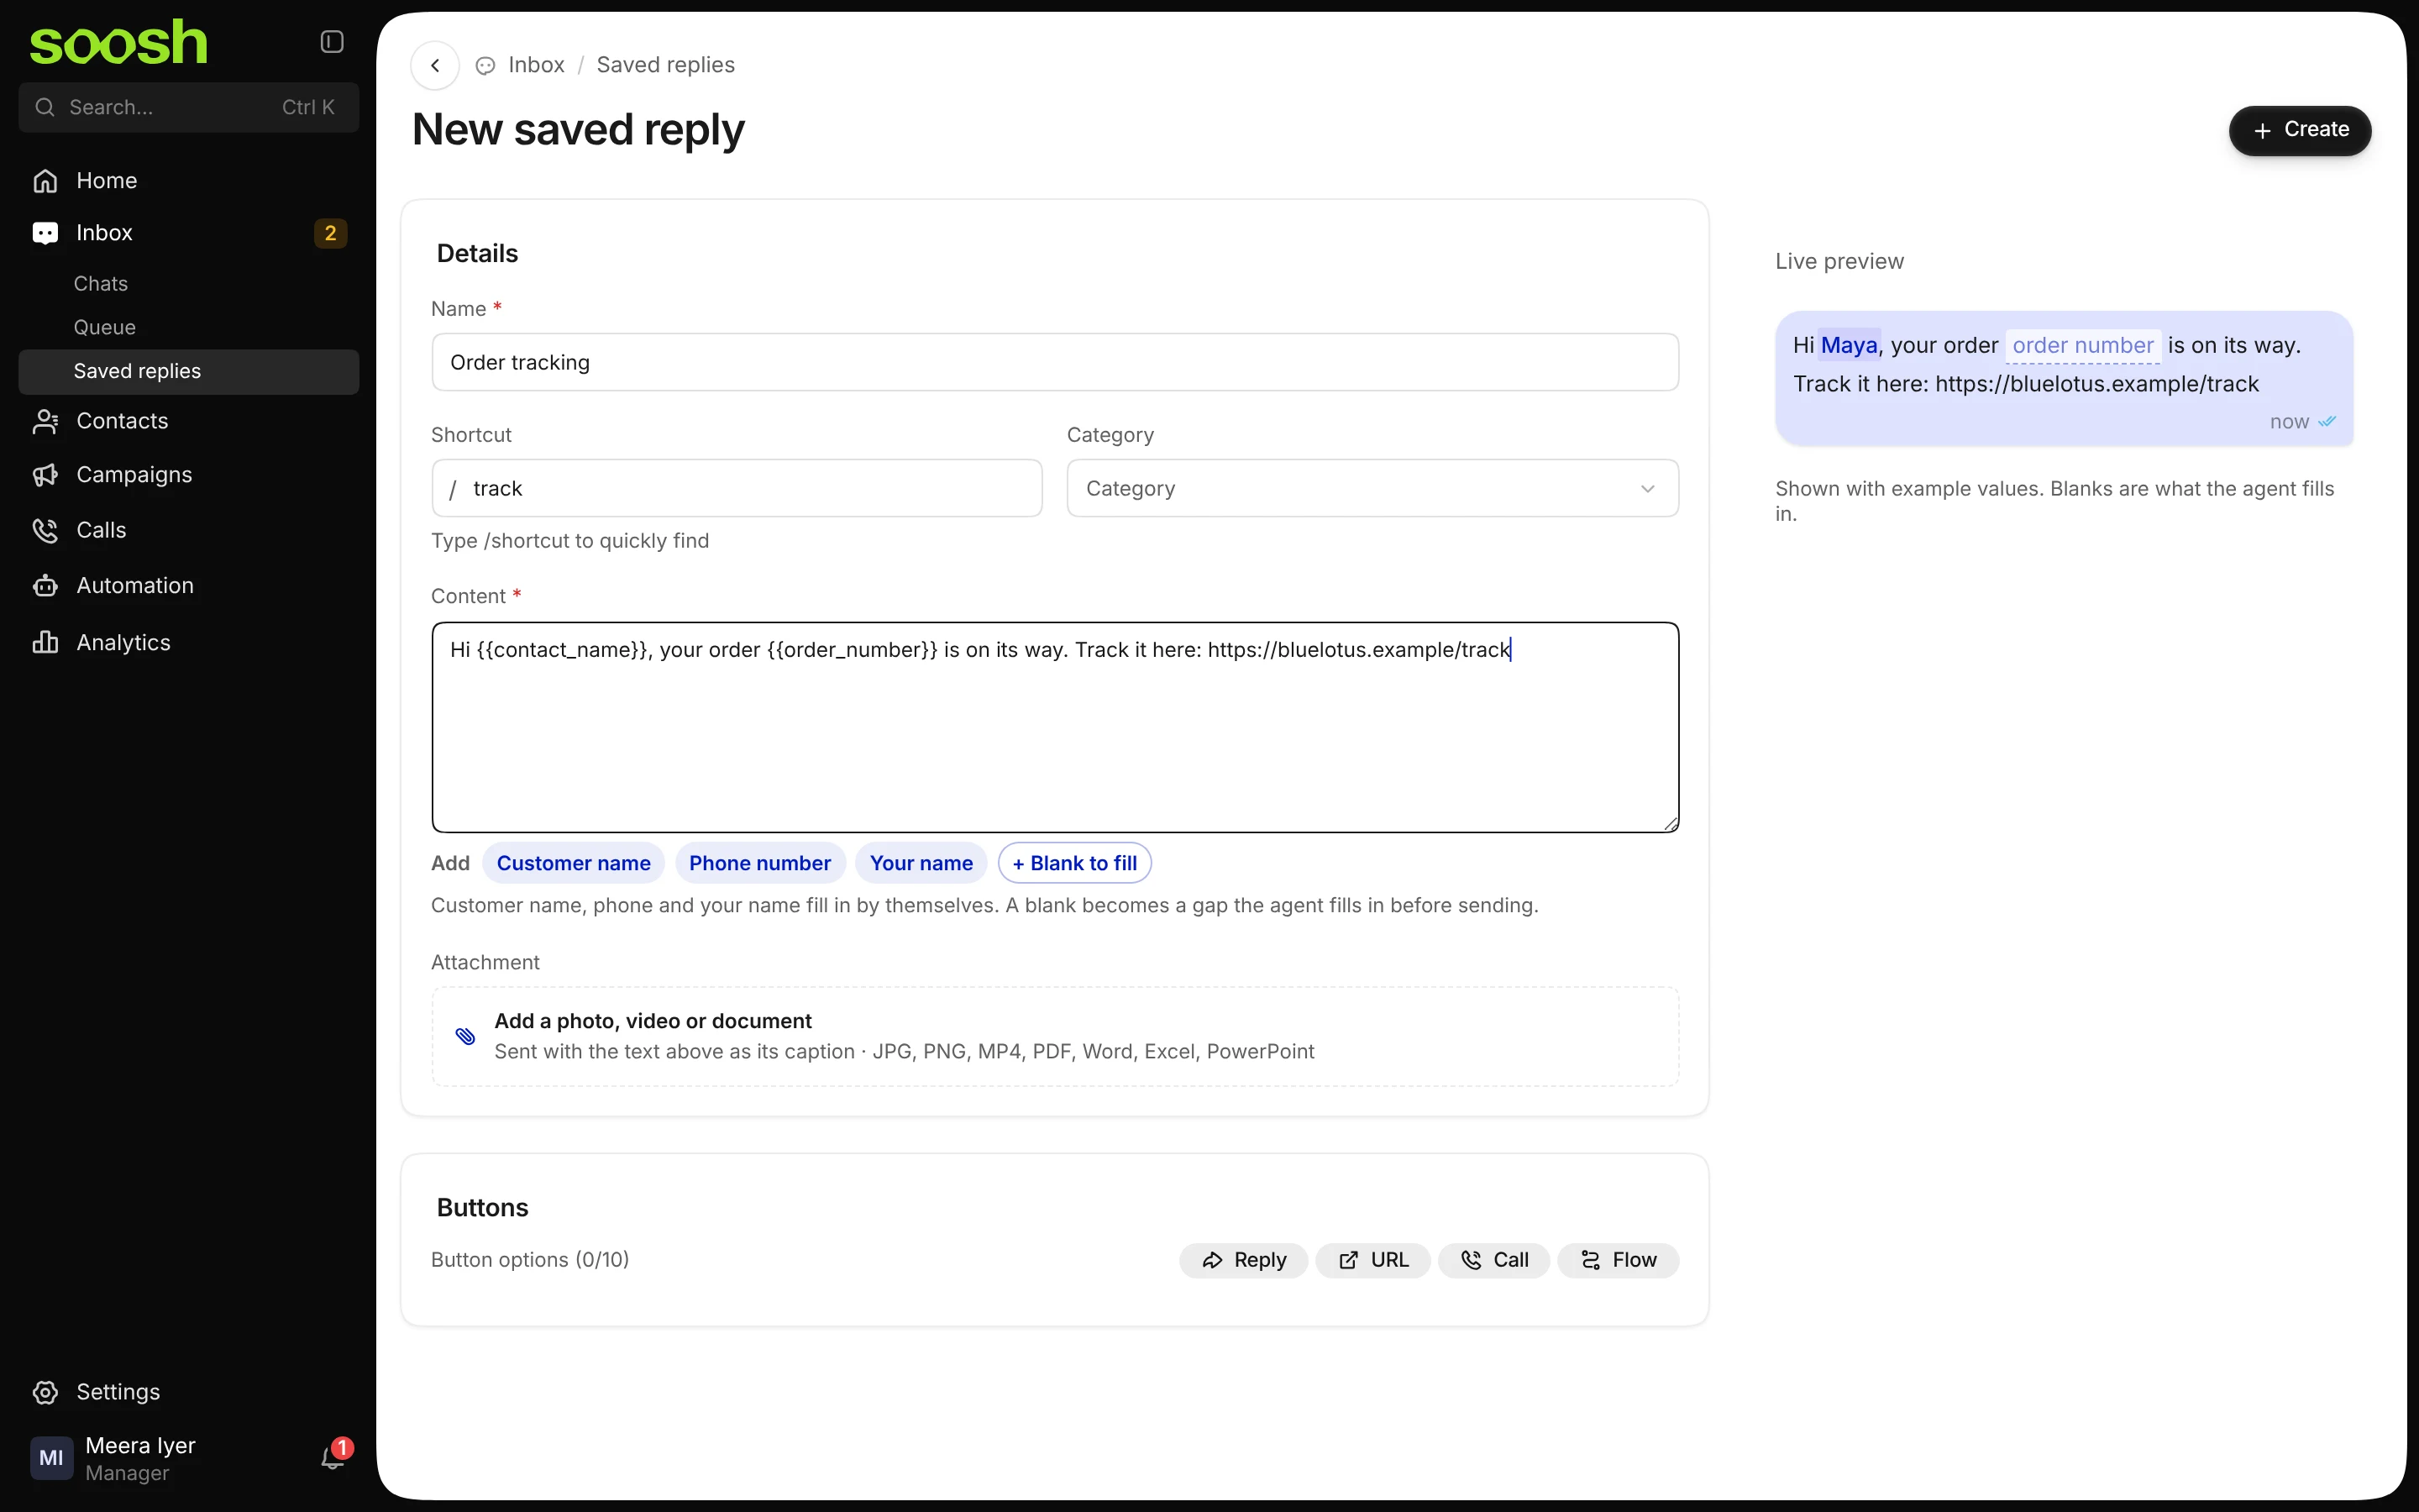
Task: Open Home in sidebar
Action: [x=189, y=181]
